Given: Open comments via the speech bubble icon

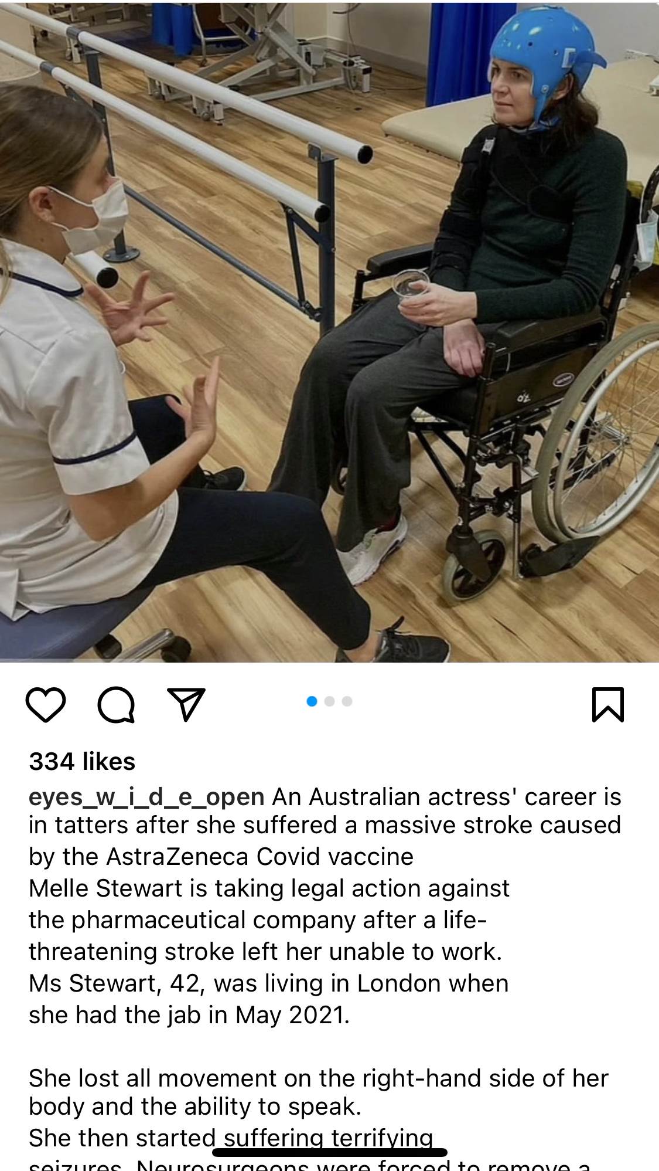Looking at the screenshot, I should pos(116,704).
